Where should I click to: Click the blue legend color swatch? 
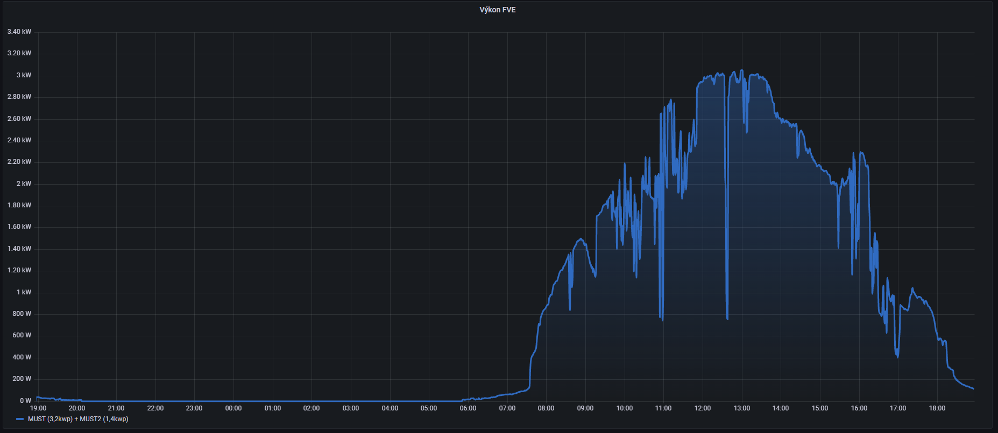coord(20,419)
